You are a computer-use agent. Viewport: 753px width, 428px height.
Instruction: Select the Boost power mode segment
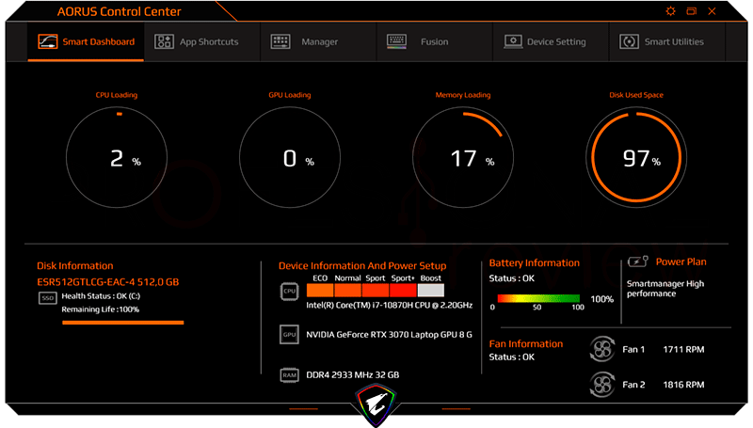(x=431, y=291)
